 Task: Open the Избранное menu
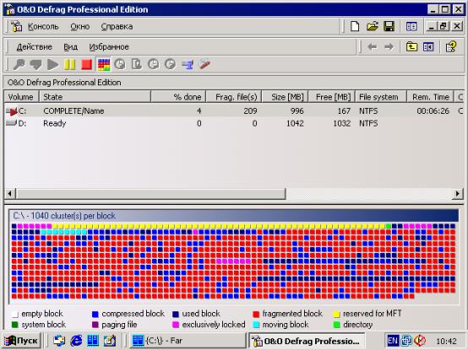109,46
